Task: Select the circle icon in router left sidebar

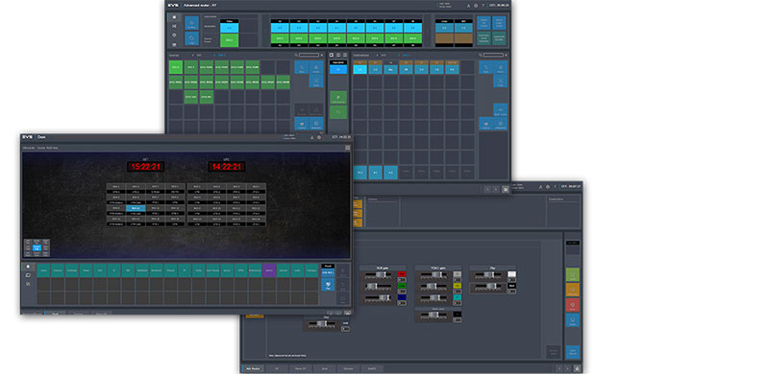Action: (174, 35)
